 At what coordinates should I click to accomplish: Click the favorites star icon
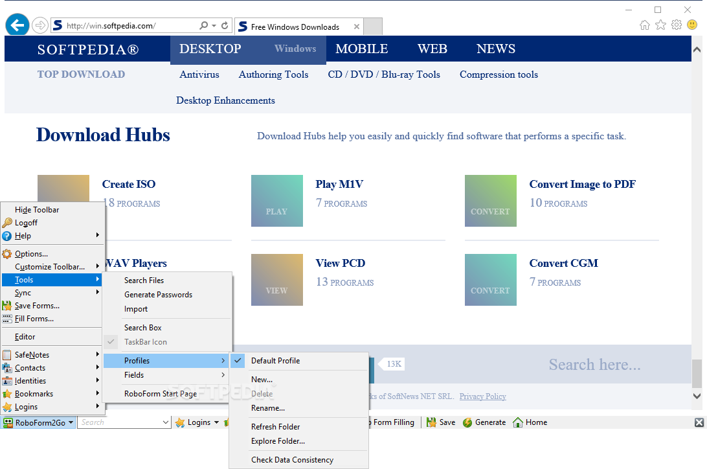click(660, 25)
